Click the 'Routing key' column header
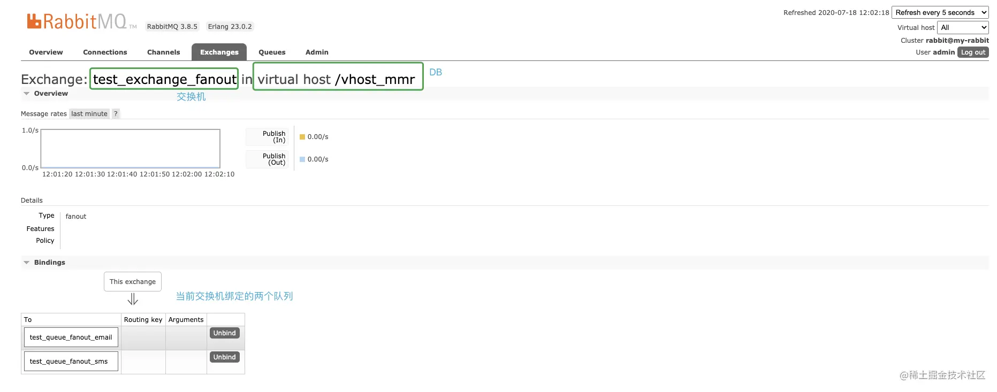This screenshot has height=392, width=997. click(x=143, y=320)
